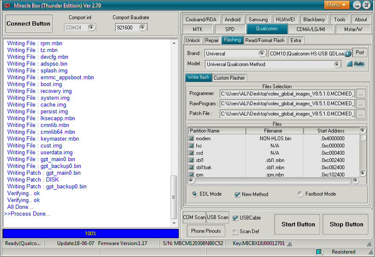This screenshot has width=375, height=257.
Task: Click the files list right scroll arrow
Action: coord(355,180)
